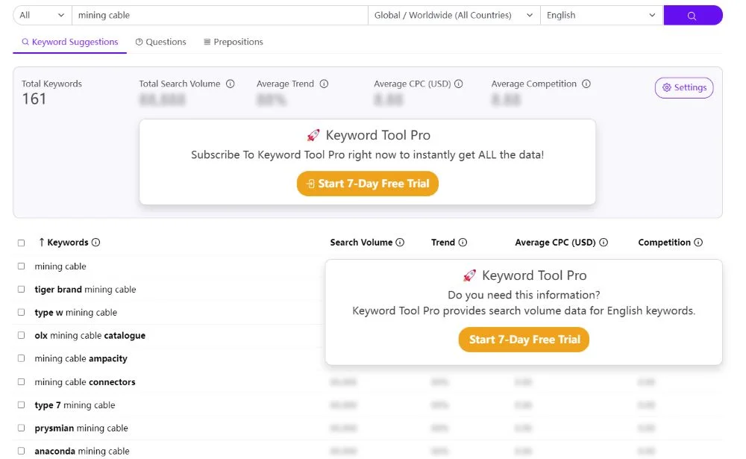Click info icon beside Competition column header
Viewport: 746px width, 459px height.
point(698,243)
